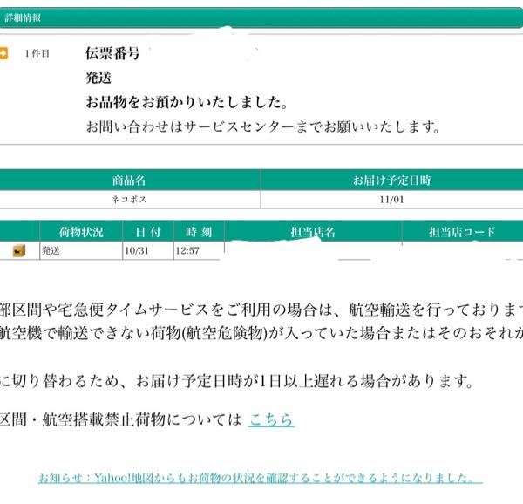
Task: Select the ネコポス product cell
Action: pyautogui.click(x=129, y=199)
